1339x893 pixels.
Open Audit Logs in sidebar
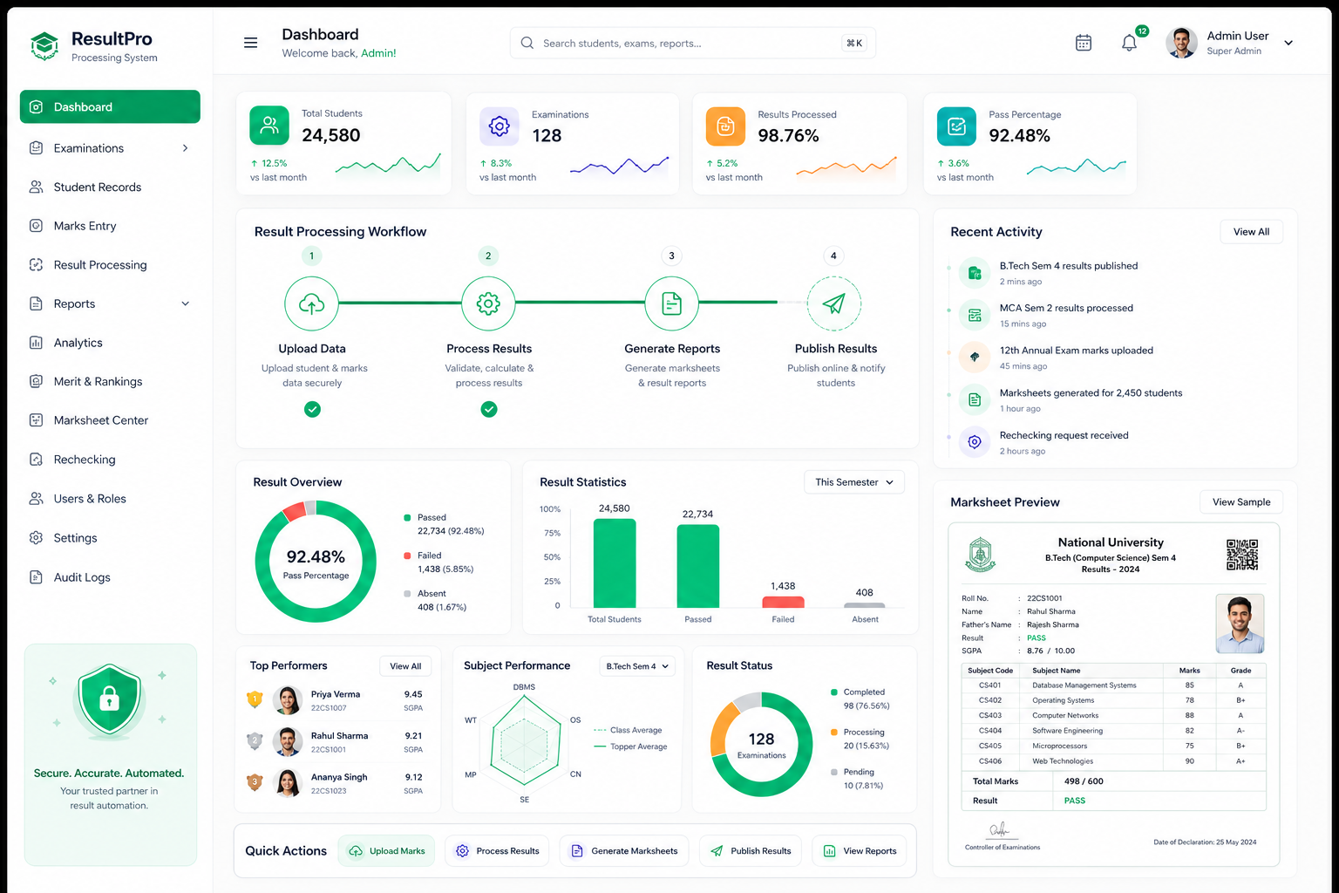(x=110, y=577)
